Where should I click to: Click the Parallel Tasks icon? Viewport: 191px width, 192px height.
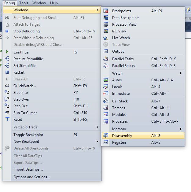point(106,59)
